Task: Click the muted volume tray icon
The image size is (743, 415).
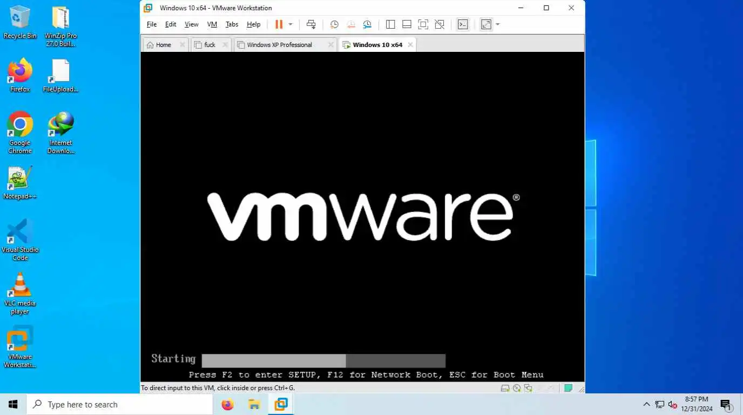Action: (x=672, y=404)
